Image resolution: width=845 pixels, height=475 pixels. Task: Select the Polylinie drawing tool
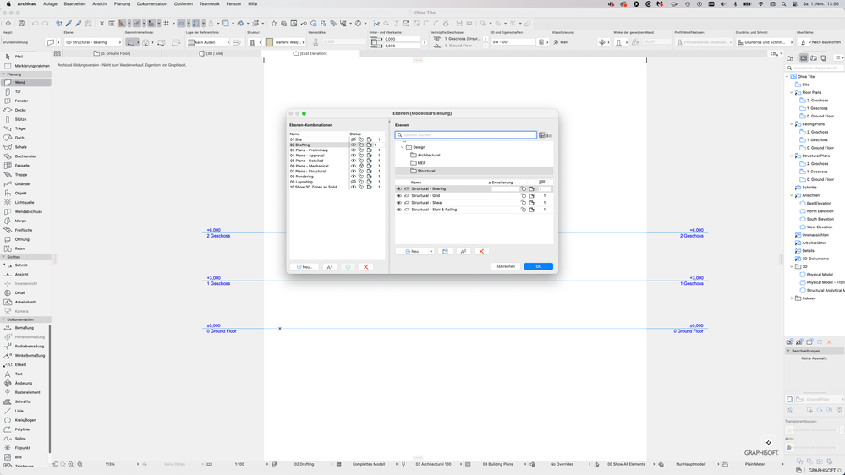click(21, 429)
